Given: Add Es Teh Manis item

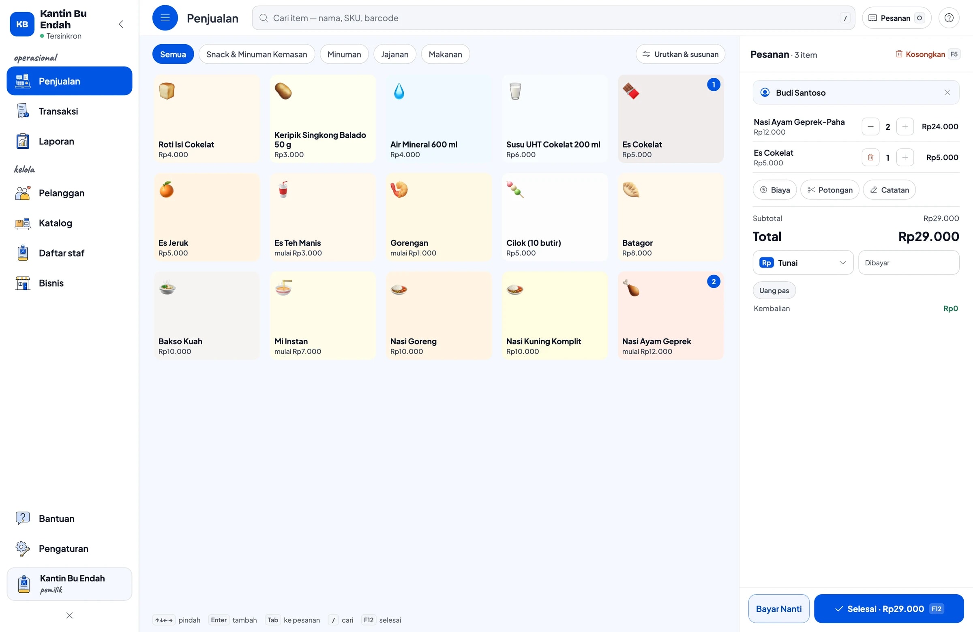Looking at the screenshot, I should [x=323, y=217].
